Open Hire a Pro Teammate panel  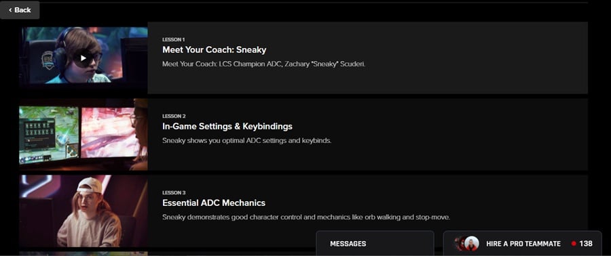[522, 244]
